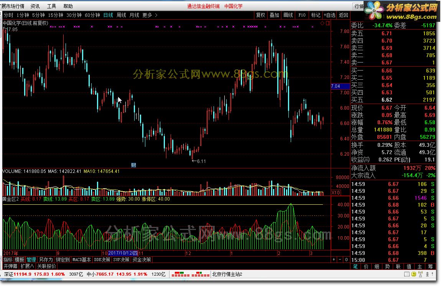Screen dimensions: 441x286
Task: Apply the SUP决策 template
Action: coord(121,260)
